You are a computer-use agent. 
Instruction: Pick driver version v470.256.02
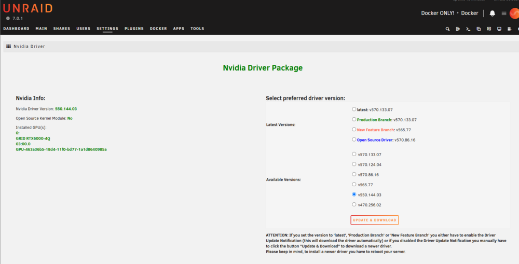(x=354, y=204)
